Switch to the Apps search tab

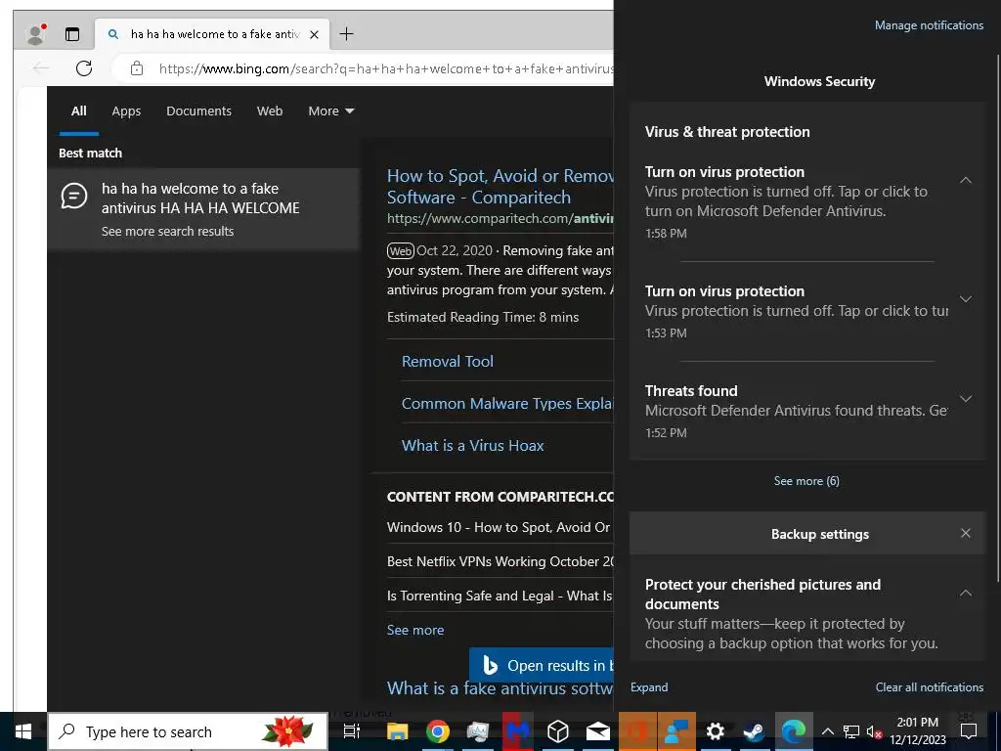coord(126,111)
